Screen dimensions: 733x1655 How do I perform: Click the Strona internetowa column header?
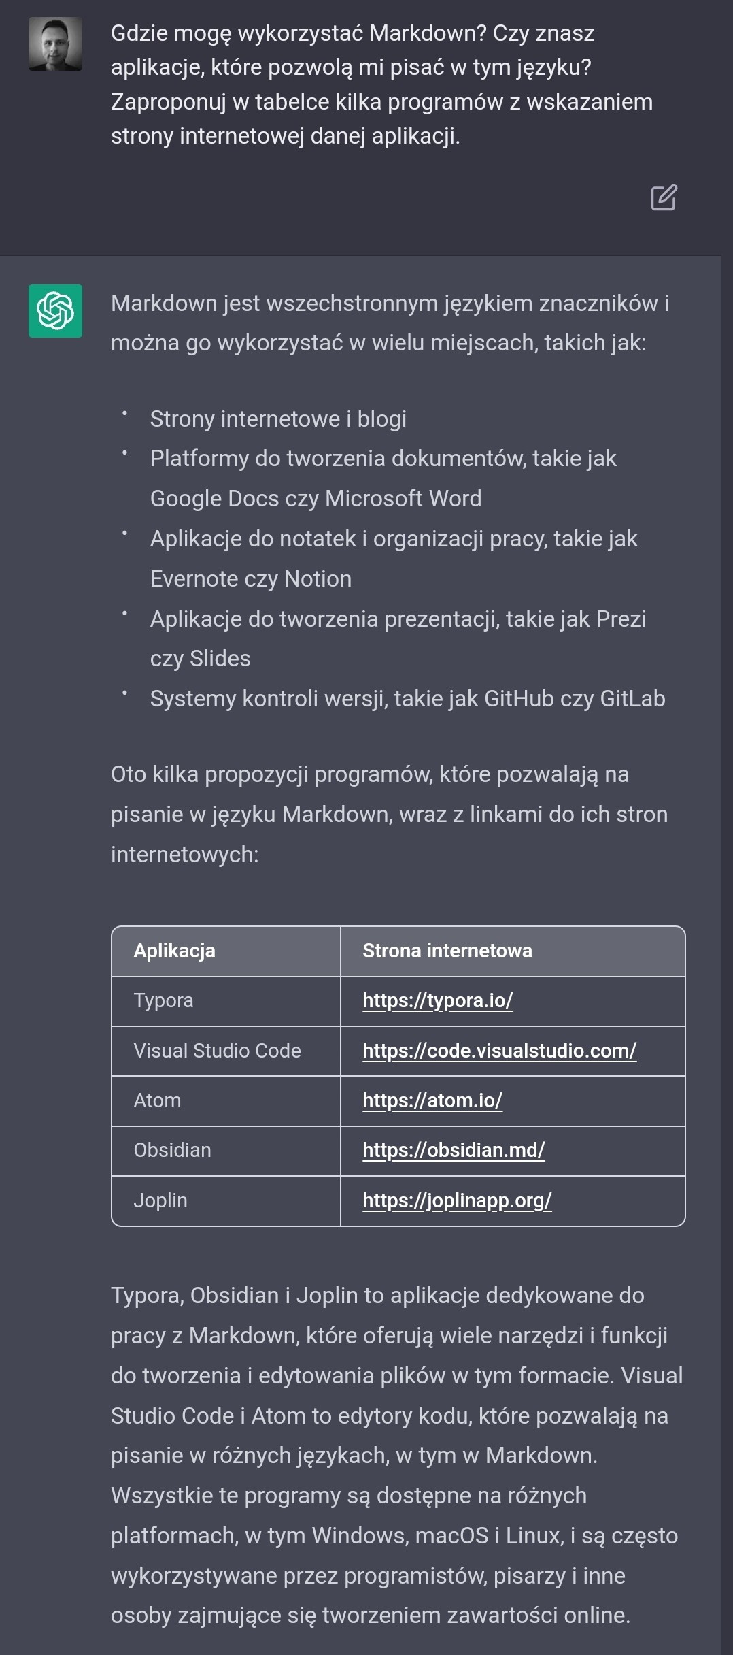click(x=447, y=951)
